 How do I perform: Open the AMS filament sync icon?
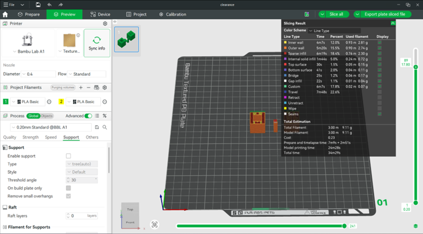[x=96, y=88]
